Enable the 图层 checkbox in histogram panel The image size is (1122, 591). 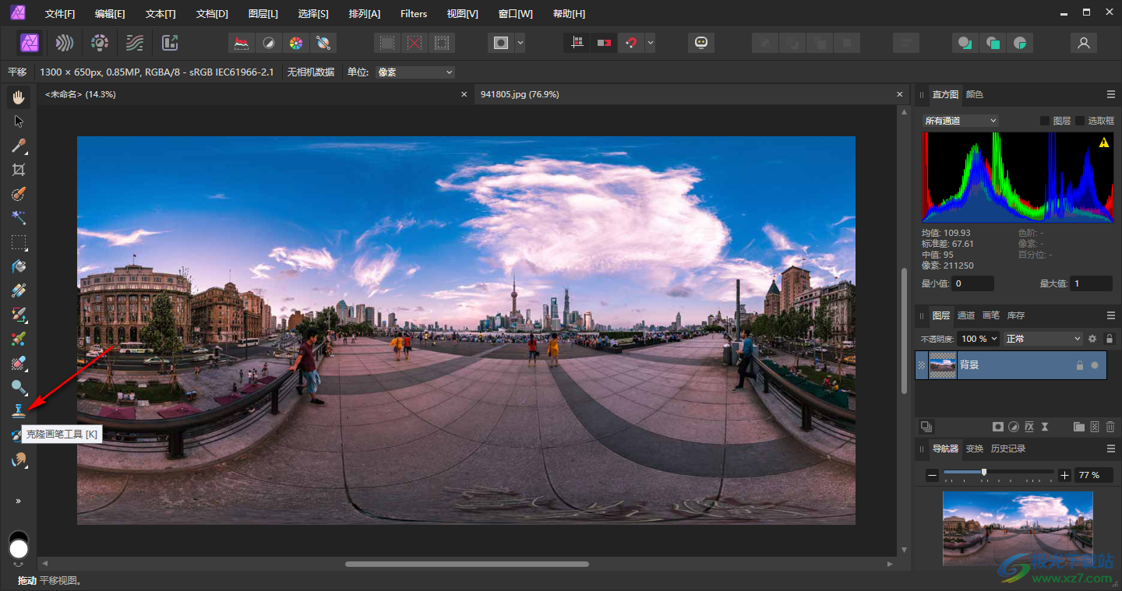1045,121
